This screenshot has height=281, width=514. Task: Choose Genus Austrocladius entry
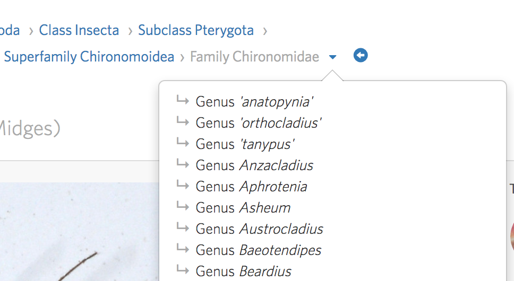coord(259,229)
